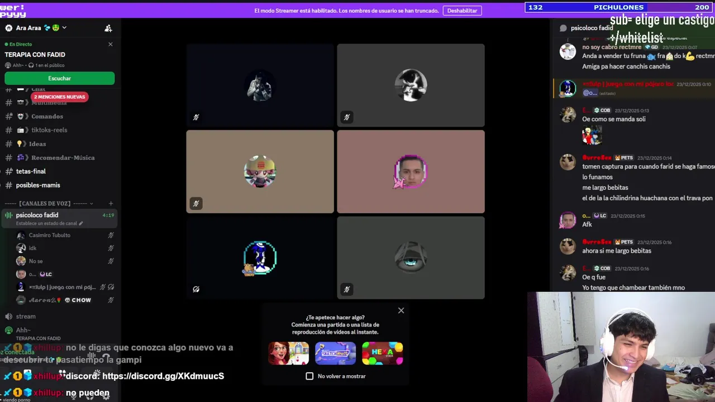Click muted mic icon on tan video tile
The height and width of the screenshot is (402, 715).
tap(196, 204)
